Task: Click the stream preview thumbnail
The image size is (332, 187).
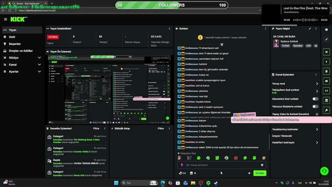Action: pos(109,90)
